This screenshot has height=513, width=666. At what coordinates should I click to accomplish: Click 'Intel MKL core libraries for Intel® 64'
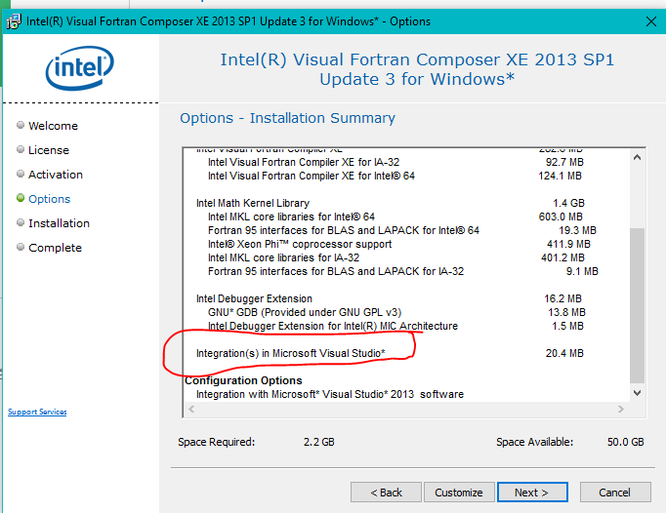pos(291,217)
